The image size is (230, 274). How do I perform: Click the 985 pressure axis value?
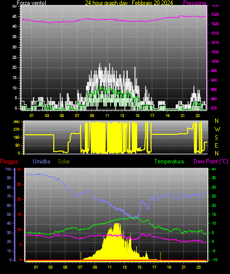214,89
